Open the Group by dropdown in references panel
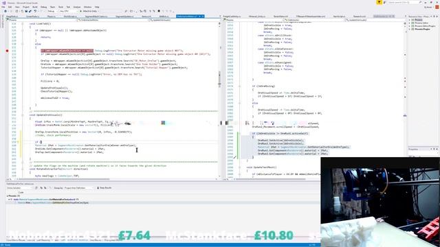The height and width of the screenshot is (247, 440). click(x=78, y=188)
